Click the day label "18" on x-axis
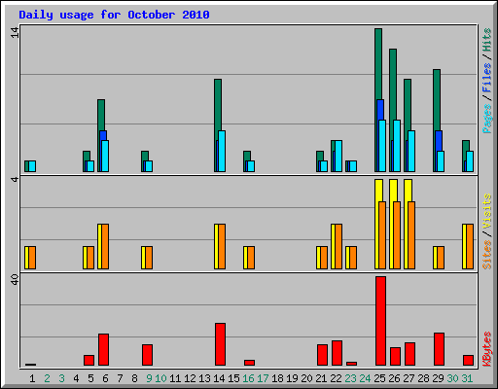 (277, 378)
